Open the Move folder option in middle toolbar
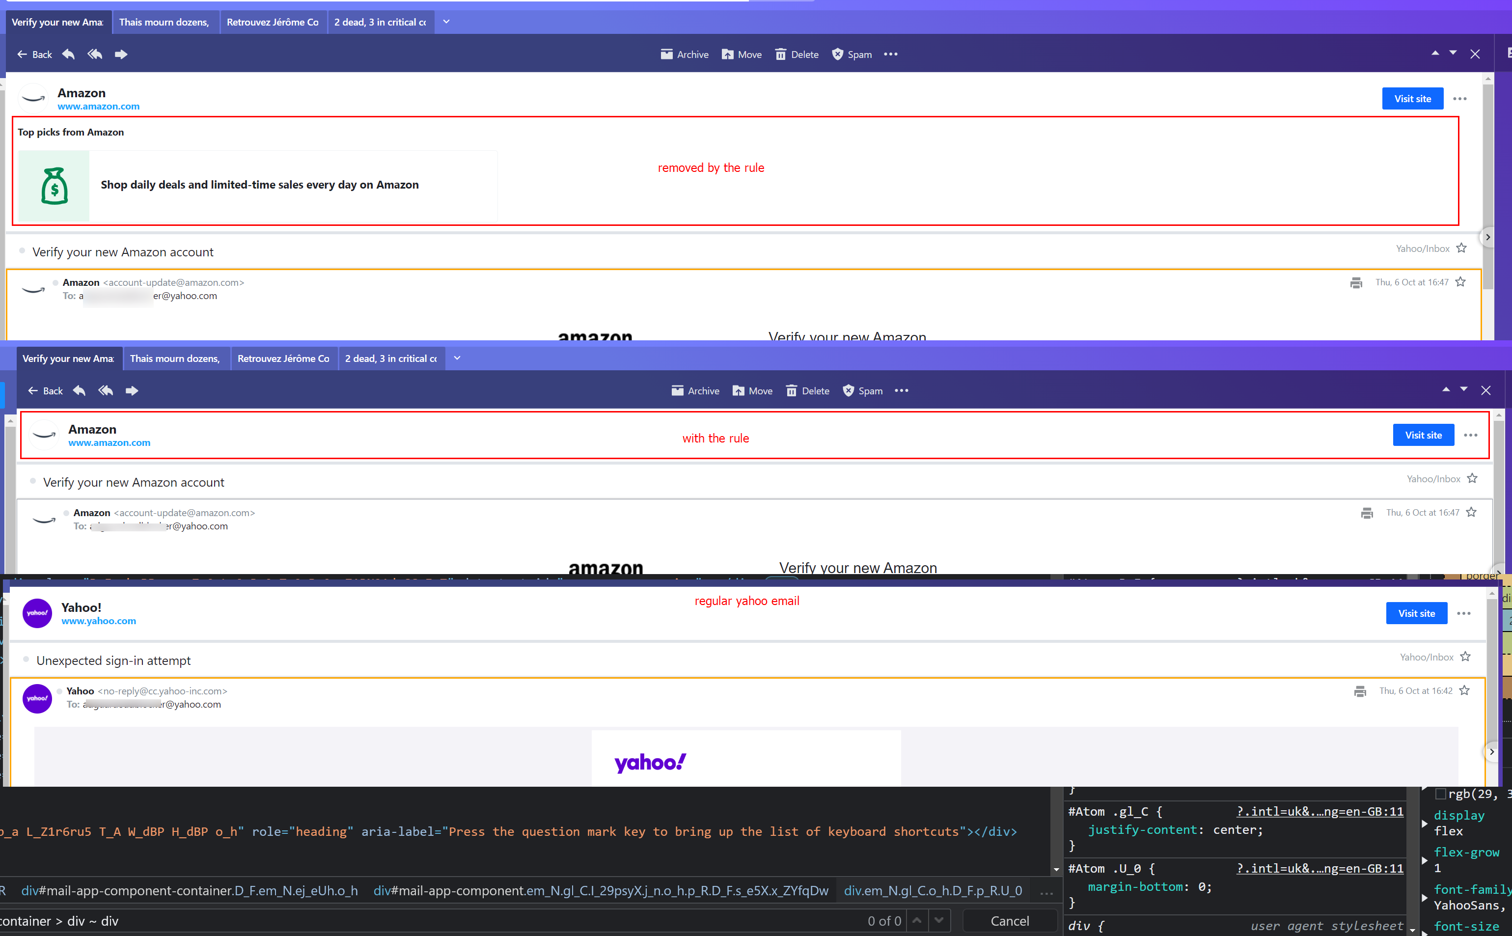Screen dimensions: 1512x936 click(752, 390)
